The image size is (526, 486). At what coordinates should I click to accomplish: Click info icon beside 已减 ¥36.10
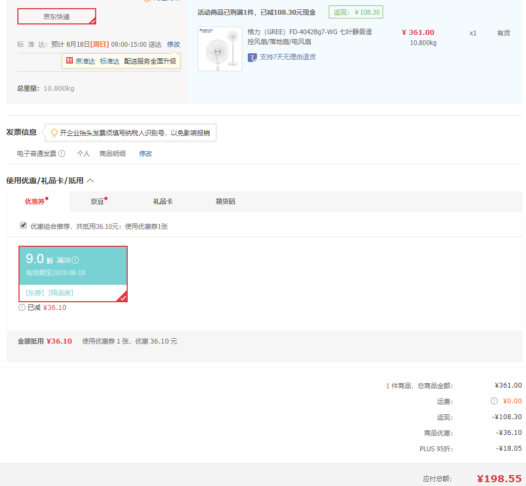22,308
